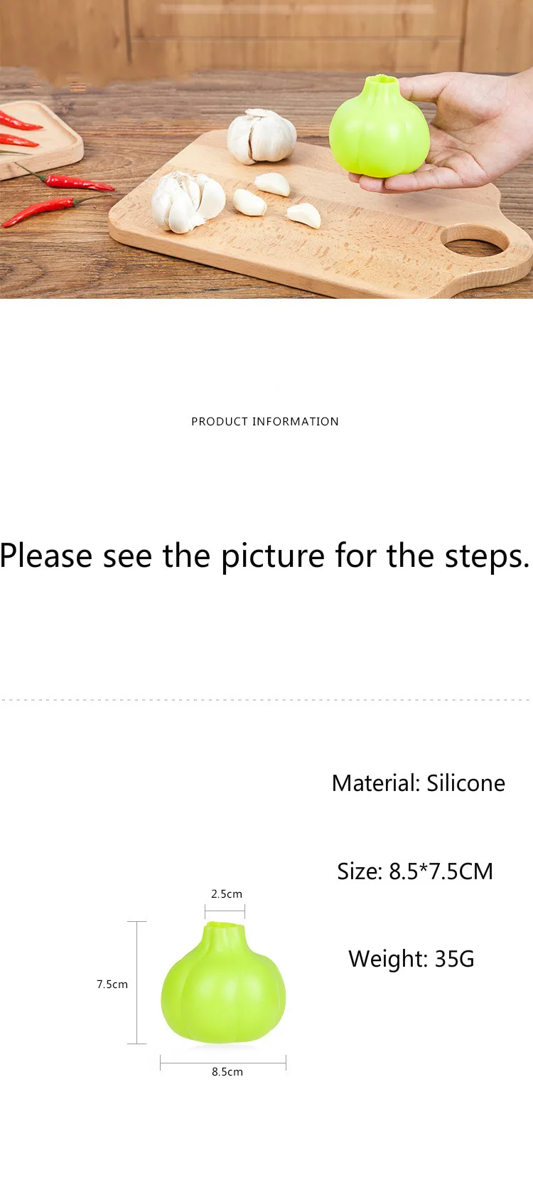This screenshot has height=1178, width=533.
Task: Click the top opening of the peeler diagram
Action: 225,926
